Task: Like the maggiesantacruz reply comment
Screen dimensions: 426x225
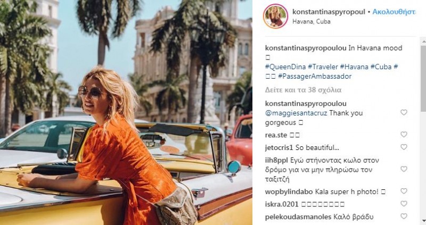Action: click(x=404, y=112)
